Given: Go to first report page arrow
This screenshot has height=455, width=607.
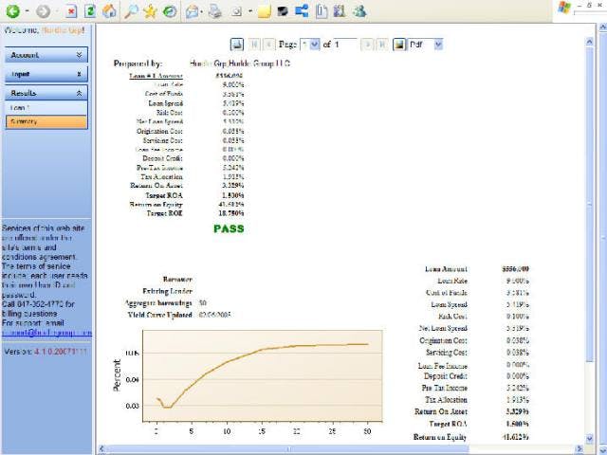Looking at the screenshot, I should [255, 45].
